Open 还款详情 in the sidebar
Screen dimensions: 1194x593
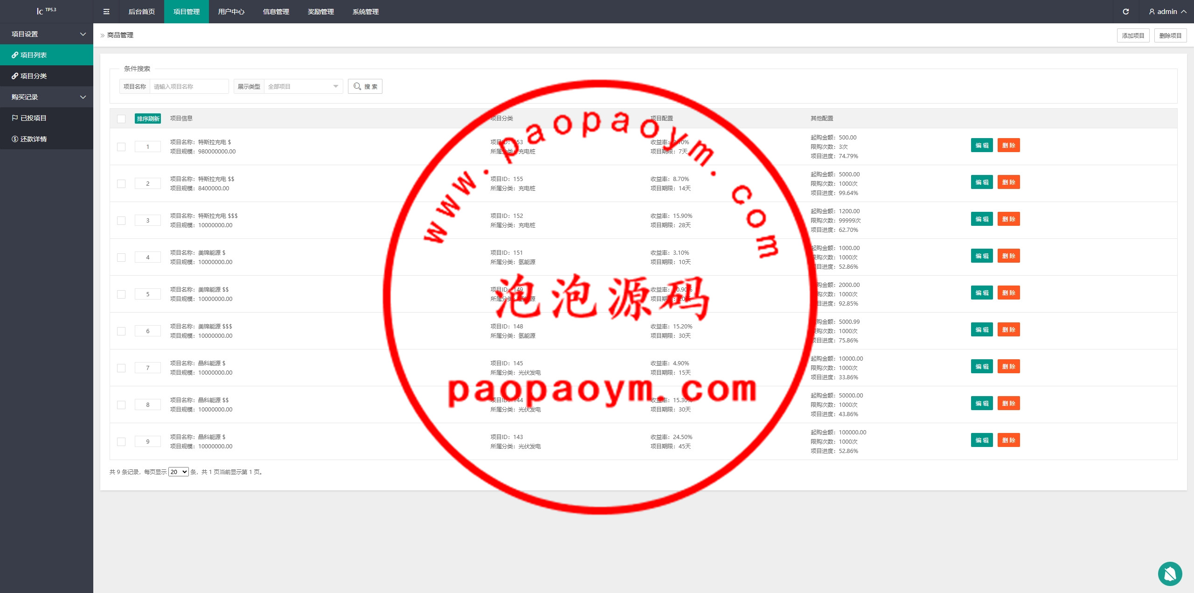47,139
